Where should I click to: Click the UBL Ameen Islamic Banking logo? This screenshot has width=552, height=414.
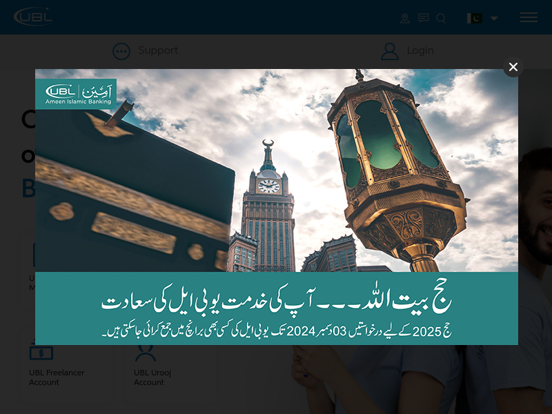pyautogui.click(x=77, y=94)
